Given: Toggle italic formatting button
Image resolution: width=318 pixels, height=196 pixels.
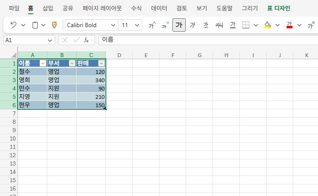Looking at the screenshot, I should point(192,25).
